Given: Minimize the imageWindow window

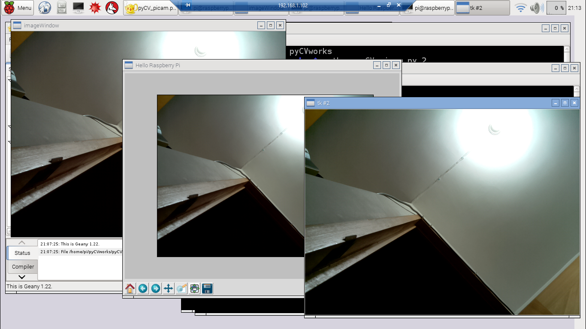Looking at the screenshot, I should [x=261, y=25].
